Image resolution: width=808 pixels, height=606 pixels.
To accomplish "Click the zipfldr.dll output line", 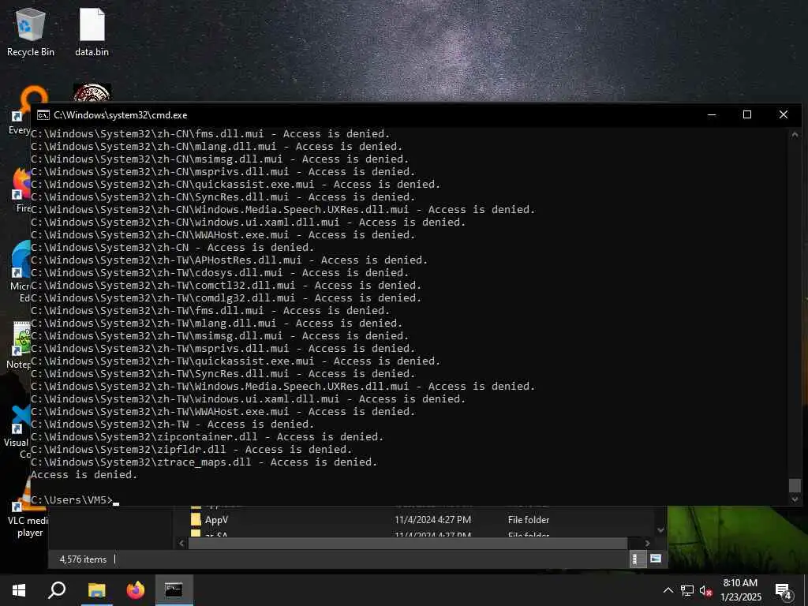I will [x=191, y=449].
